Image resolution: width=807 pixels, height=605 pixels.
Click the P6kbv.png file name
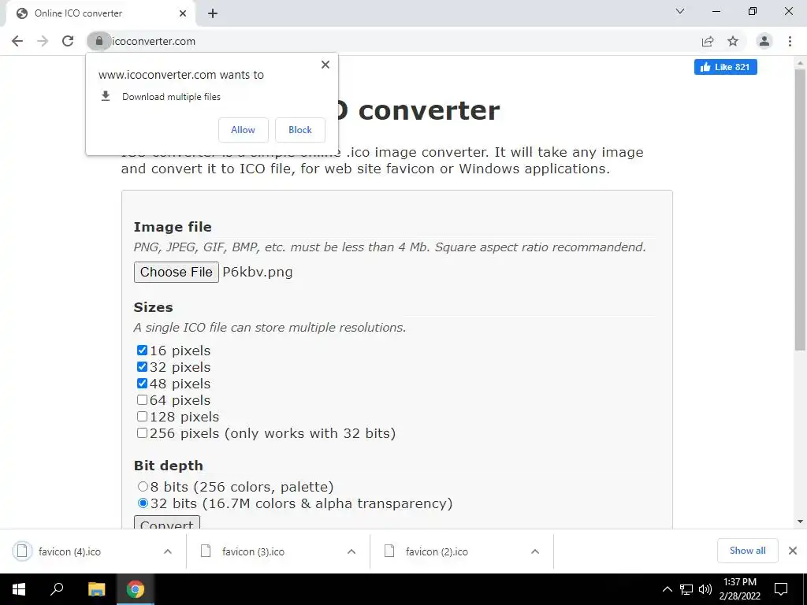(x=258, y=272)
